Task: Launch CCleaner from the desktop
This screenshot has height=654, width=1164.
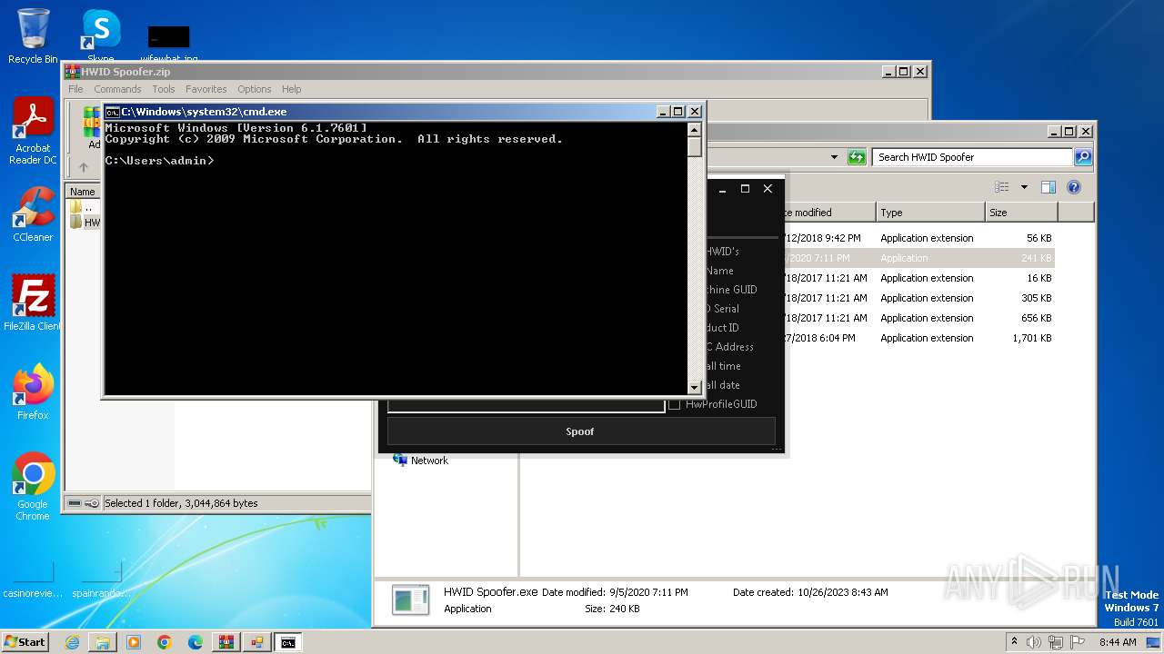Action: (x=33, y=214)
